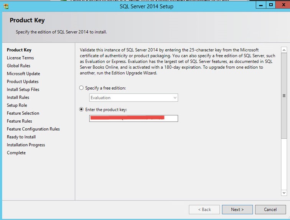
Task: Select the Ready to Install step
Action: (21, 137)
